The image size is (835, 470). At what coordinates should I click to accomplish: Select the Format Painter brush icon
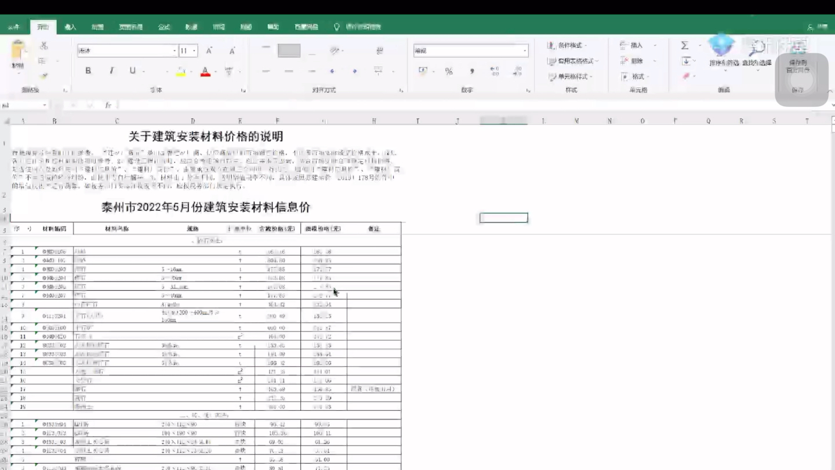click(43, 75)
